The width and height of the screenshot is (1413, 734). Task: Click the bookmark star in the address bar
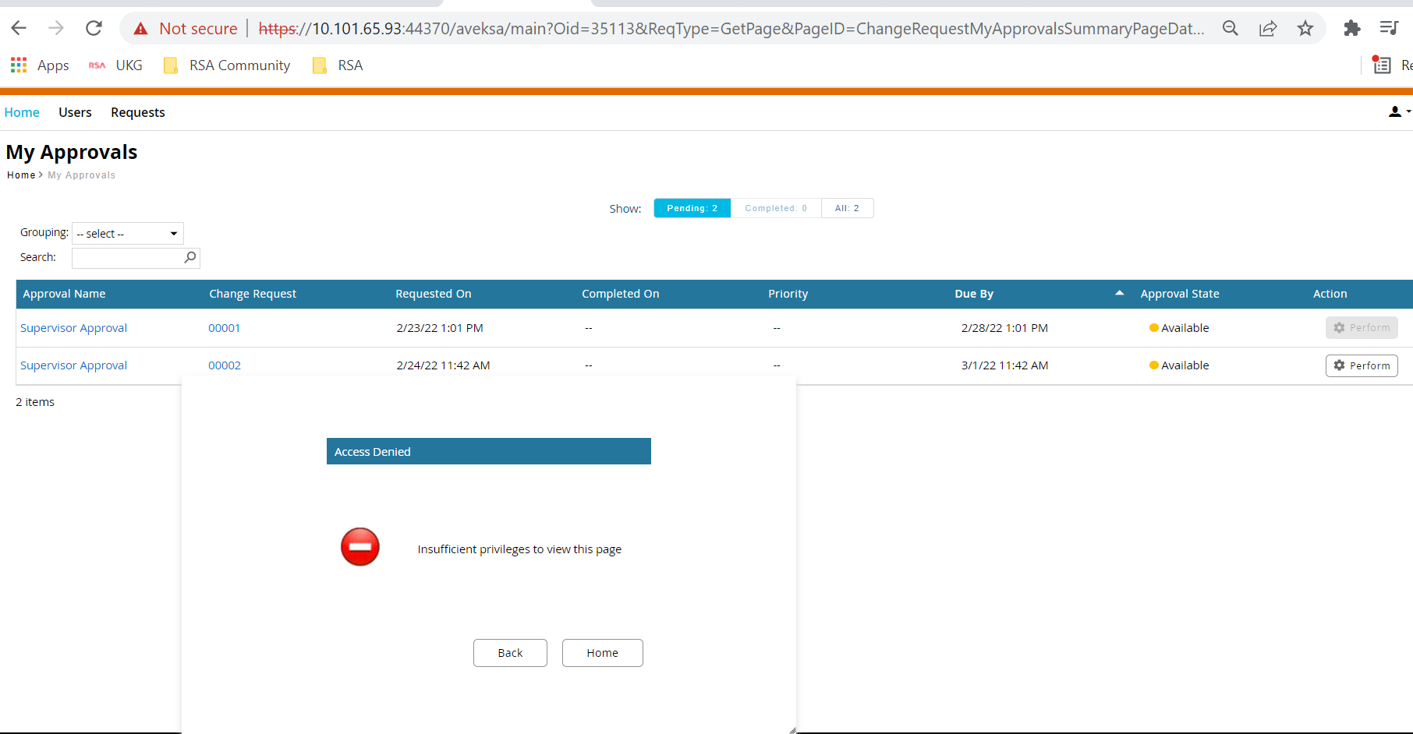[1305, 27]
